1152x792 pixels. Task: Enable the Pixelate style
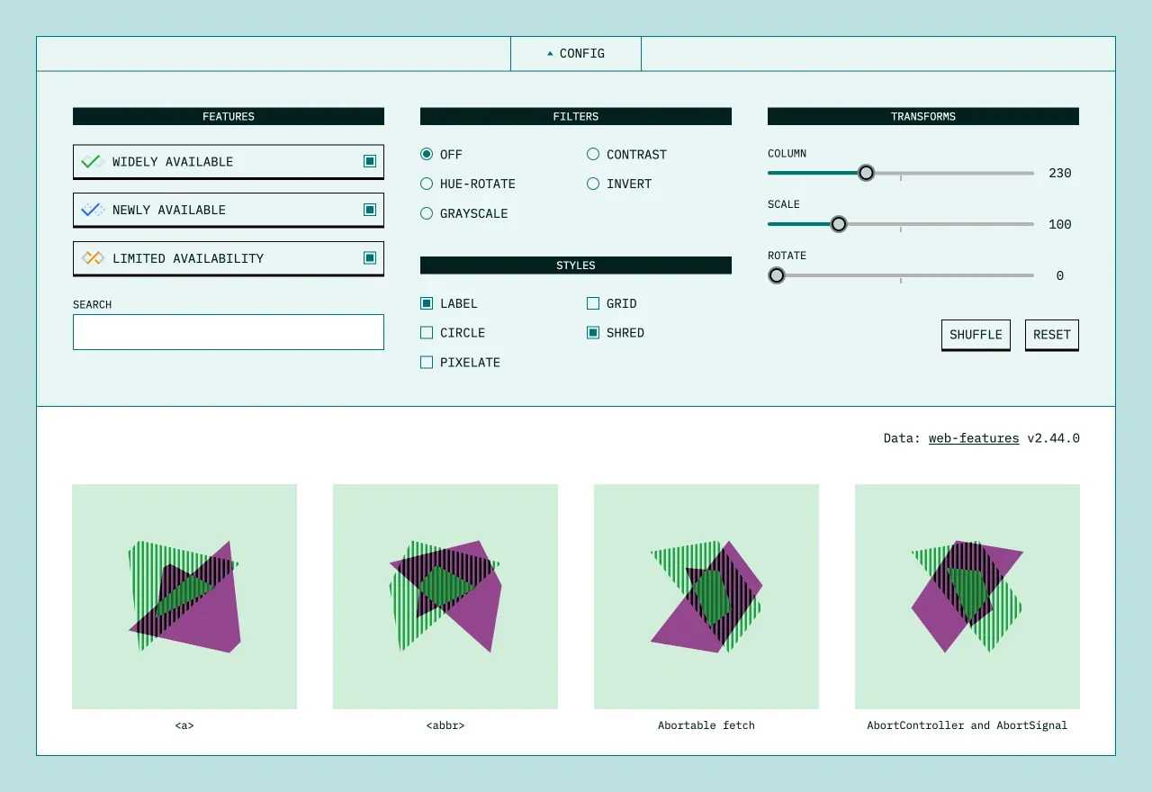[427, 363]
